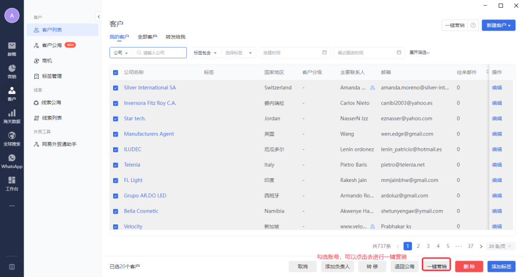Expand the 展开筛选 filter options

click(x=419, y=53)
